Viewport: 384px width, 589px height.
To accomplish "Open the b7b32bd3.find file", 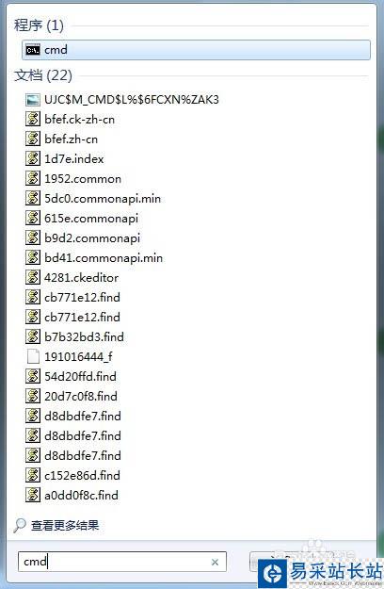I will point(84,336).
